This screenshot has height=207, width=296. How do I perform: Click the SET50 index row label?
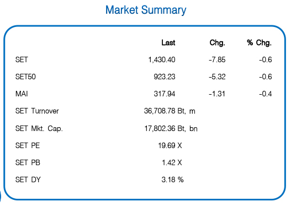25,77
